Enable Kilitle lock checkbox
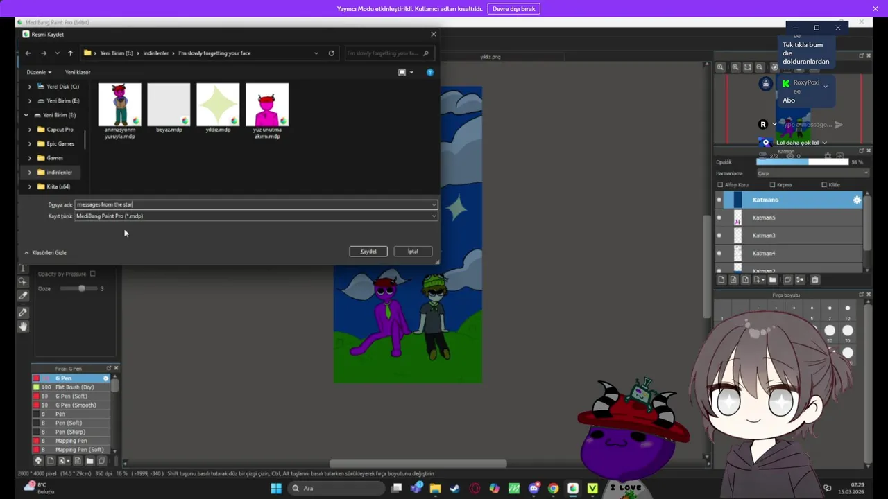 click(824, 185)
